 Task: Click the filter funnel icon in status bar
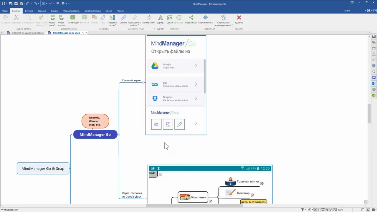tap(302, 210)
